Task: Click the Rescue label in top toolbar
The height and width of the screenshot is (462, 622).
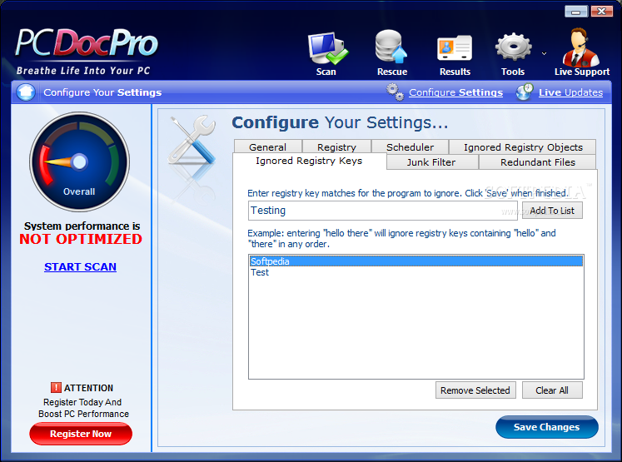Action: tap(392, 72)
